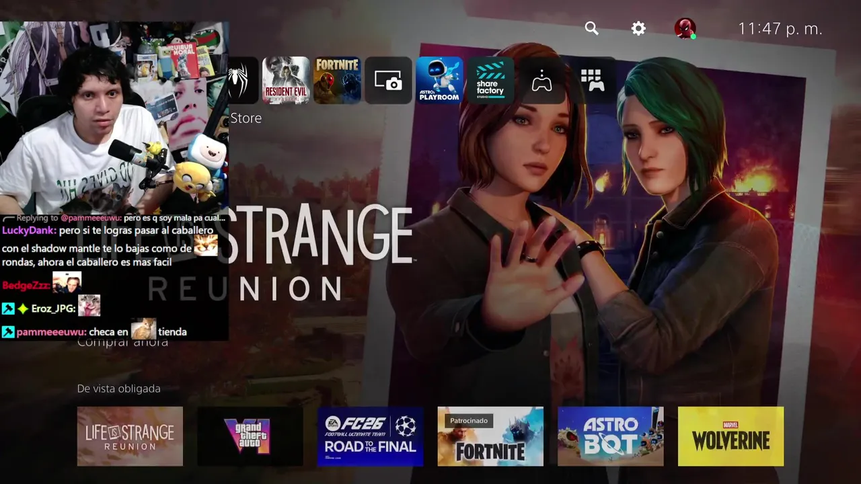Click the De vista obligada heading
Screen dimensions: 861x484
click(119, 389)
